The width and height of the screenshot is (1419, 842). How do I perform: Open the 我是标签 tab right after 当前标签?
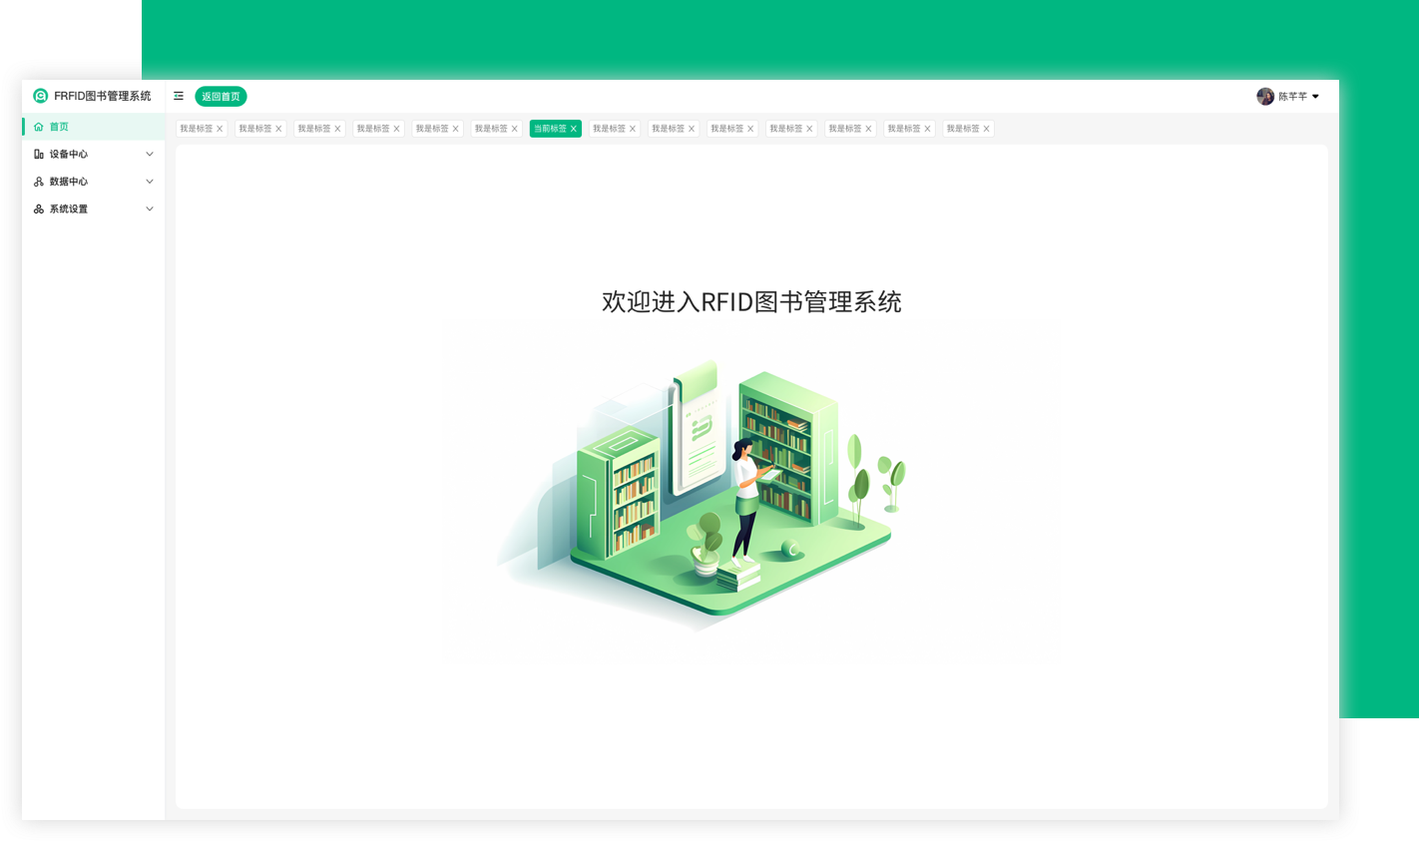[x=608, y=129]
